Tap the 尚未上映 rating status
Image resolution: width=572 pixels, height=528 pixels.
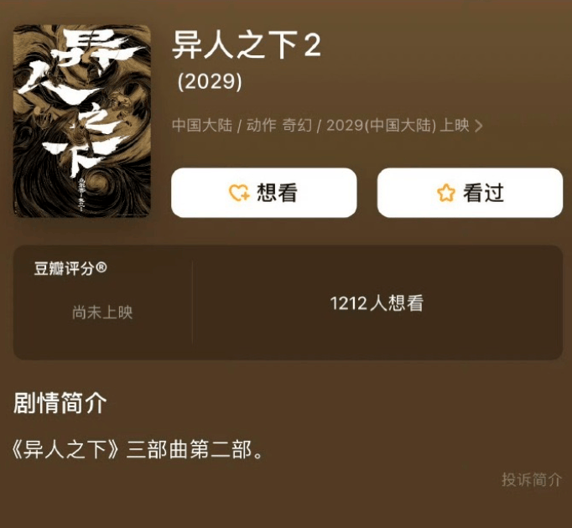[x=102, y=313]
